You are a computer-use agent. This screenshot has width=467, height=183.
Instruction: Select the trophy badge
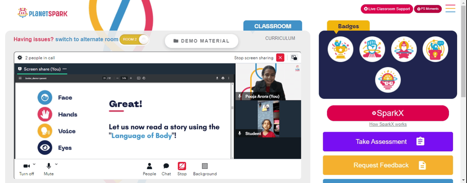click(340, 49)
